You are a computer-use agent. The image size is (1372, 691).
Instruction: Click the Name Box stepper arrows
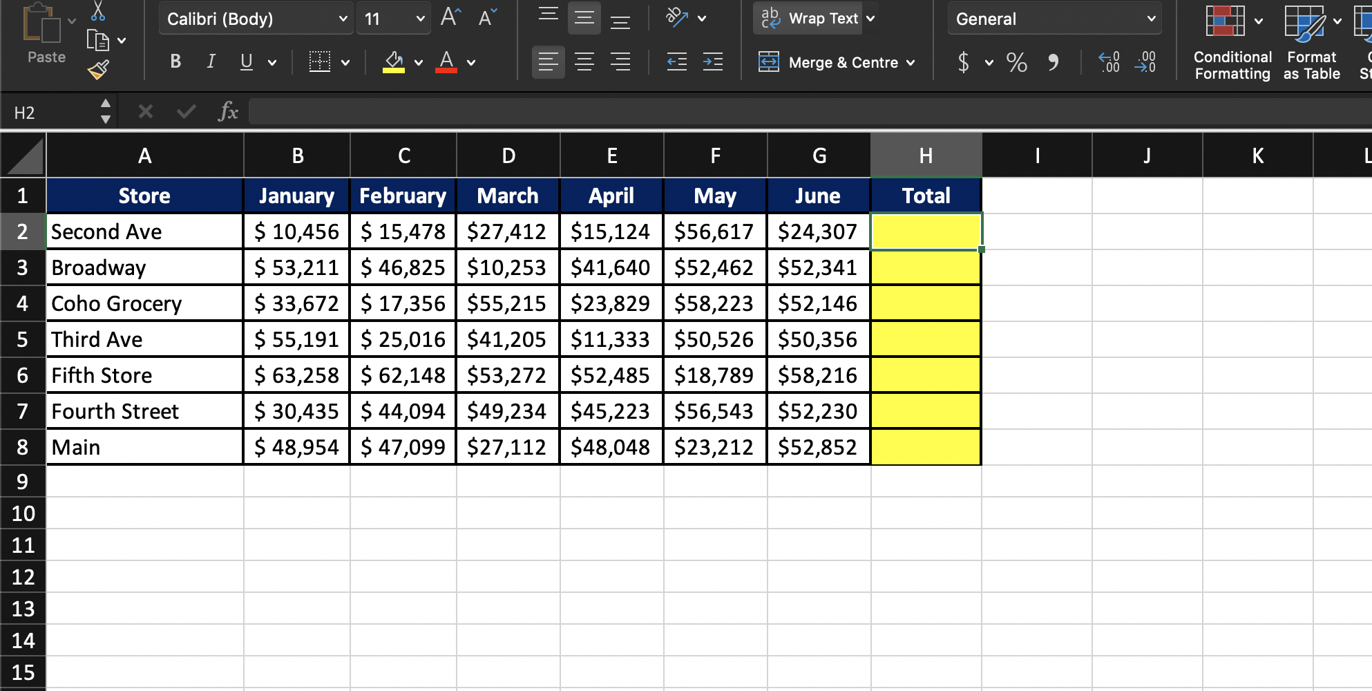click(x=106, y=111)
